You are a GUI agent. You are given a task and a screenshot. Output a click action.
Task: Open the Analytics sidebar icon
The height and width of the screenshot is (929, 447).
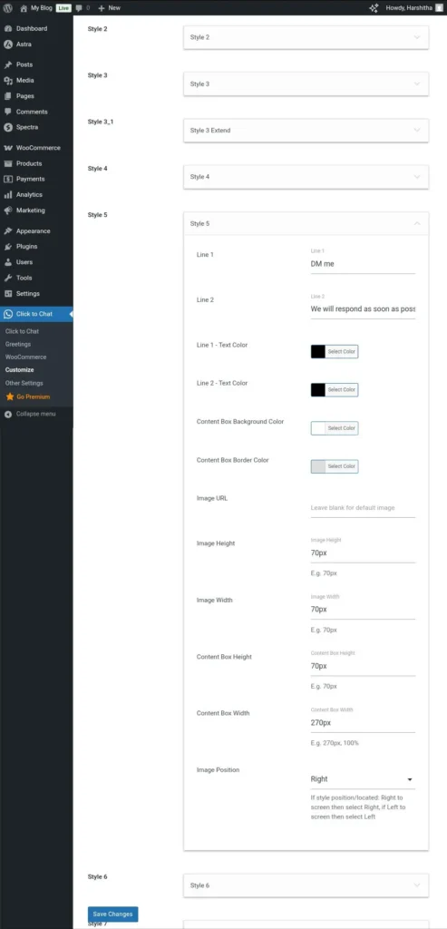(x=8, y=194)
